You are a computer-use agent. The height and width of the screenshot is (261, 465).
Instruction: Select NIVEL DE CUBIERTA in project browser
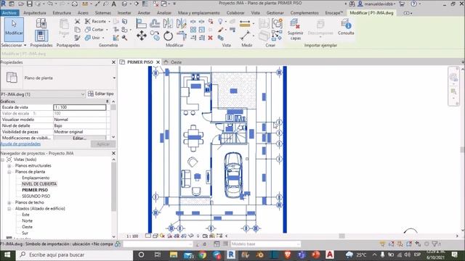(39, 183)
